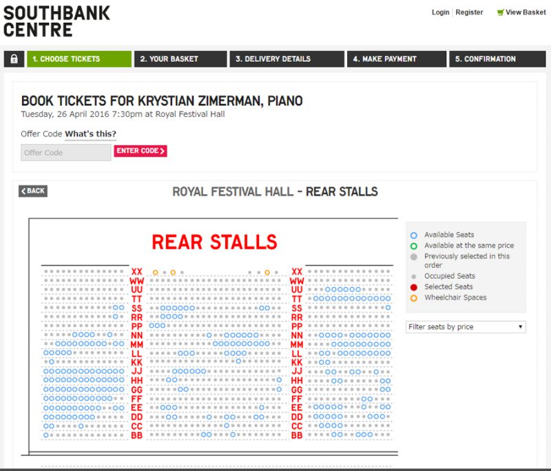Viewport: 551px width, 471px height.
Task: Click the Enter Code button
Action: point(141,151)
